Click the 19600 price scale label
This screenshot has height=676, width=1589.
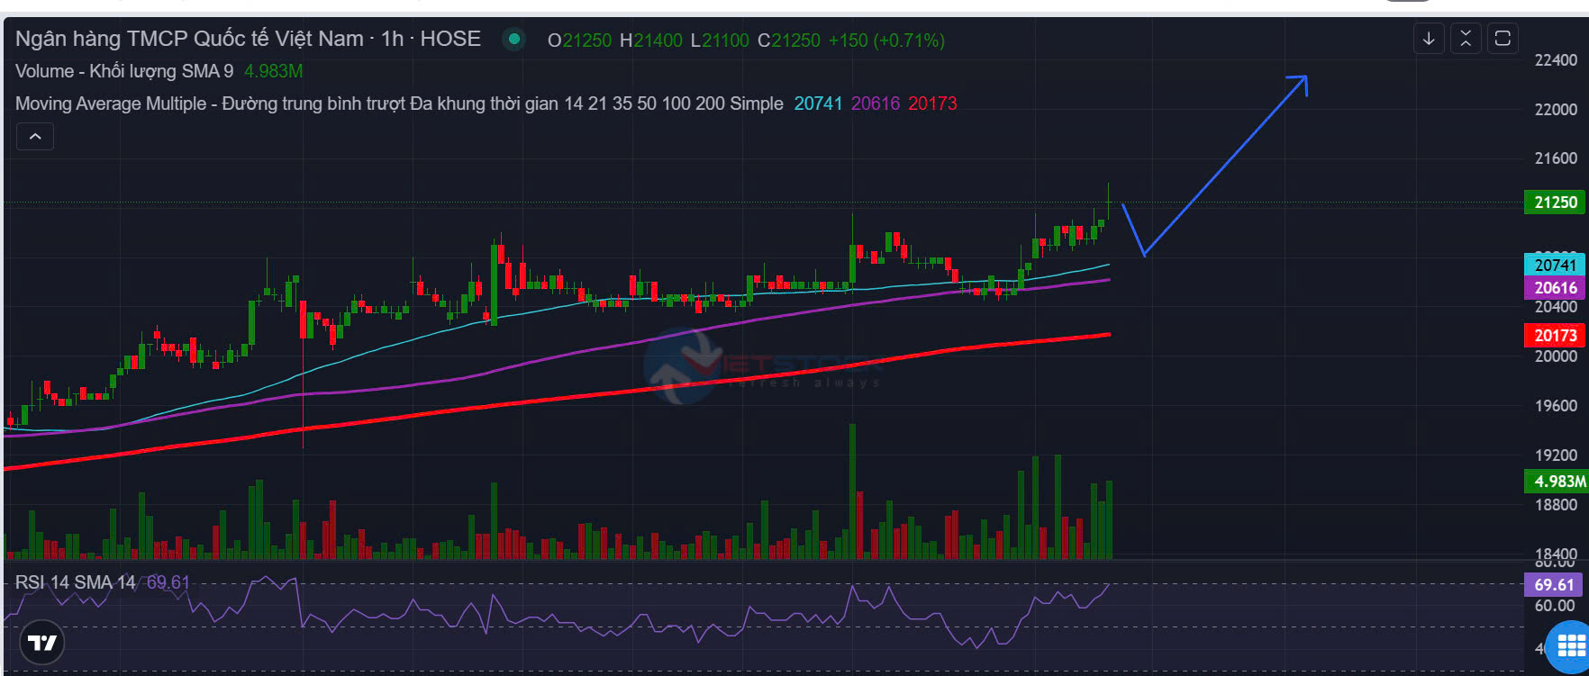(1557, 406)
